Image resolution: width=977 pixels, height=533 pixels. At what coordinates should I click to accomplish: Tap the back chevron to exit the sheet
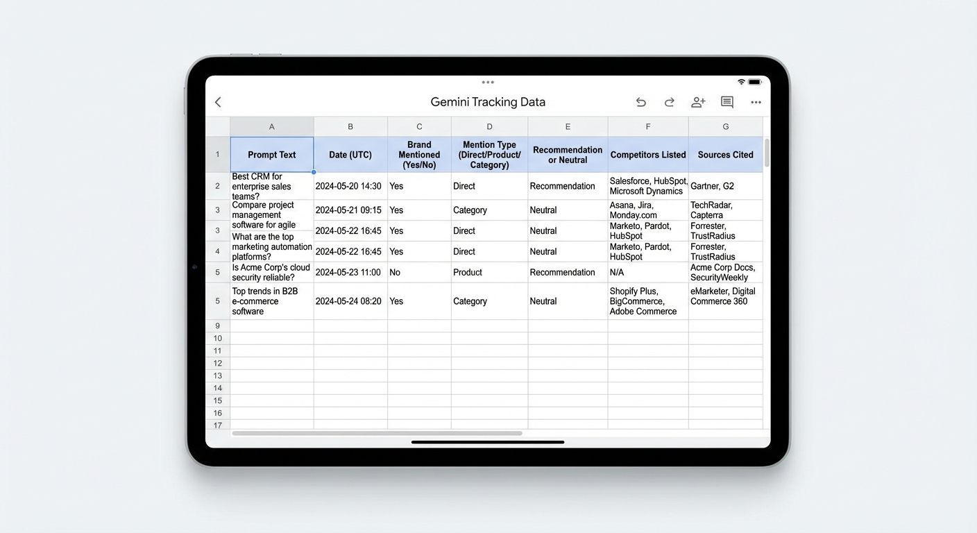(218, 101)
